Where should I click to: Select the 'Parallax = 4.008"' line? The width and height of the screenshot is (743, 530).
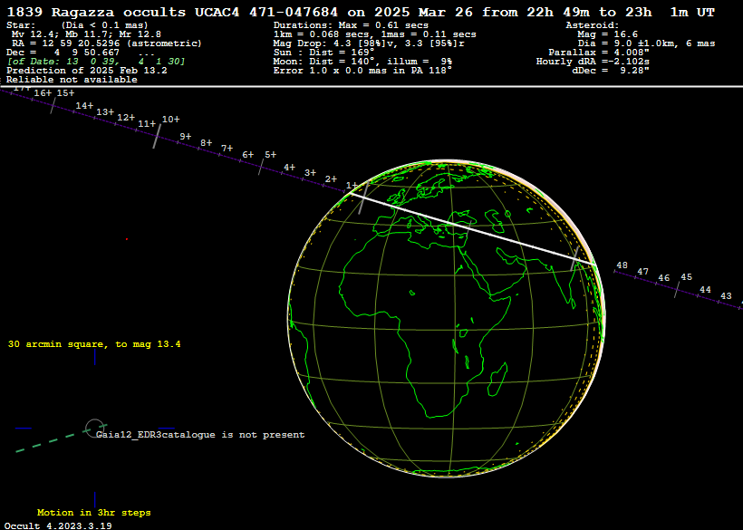coord(599,53)
